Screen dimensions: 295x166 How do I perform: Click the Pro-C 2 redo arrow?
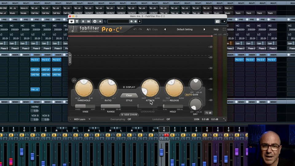pyautogui.click(x=140, y=30)
